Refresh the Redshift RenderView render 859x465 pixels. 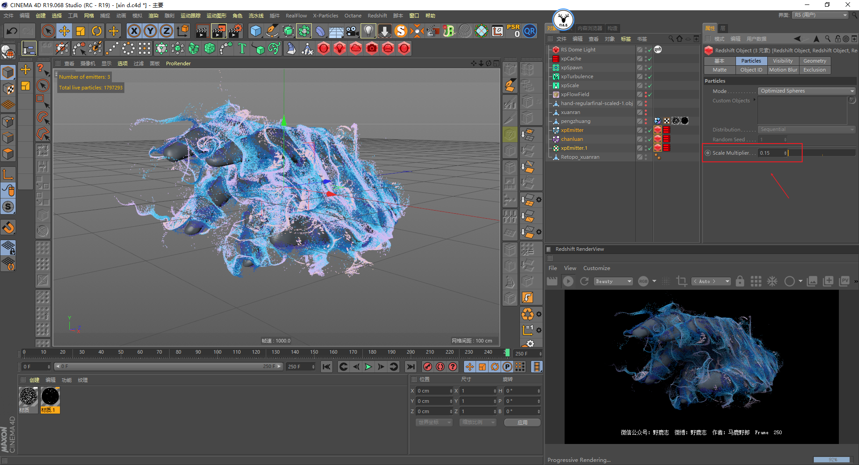[x=584, y=281]
